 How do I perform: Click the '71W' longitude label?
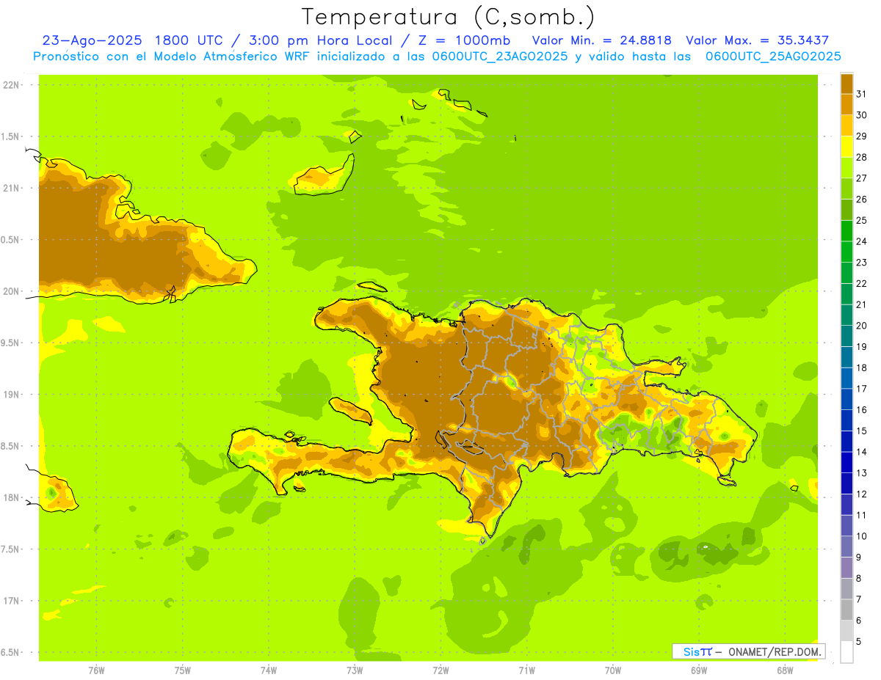[x=526, y=670]
